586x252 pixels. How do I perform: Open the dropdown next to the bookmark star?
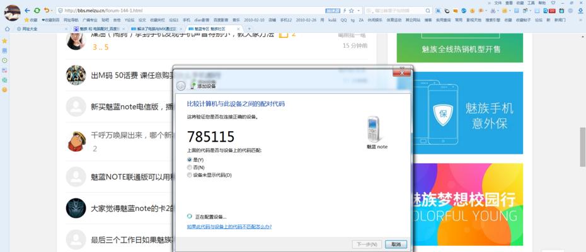pos(359,11)
